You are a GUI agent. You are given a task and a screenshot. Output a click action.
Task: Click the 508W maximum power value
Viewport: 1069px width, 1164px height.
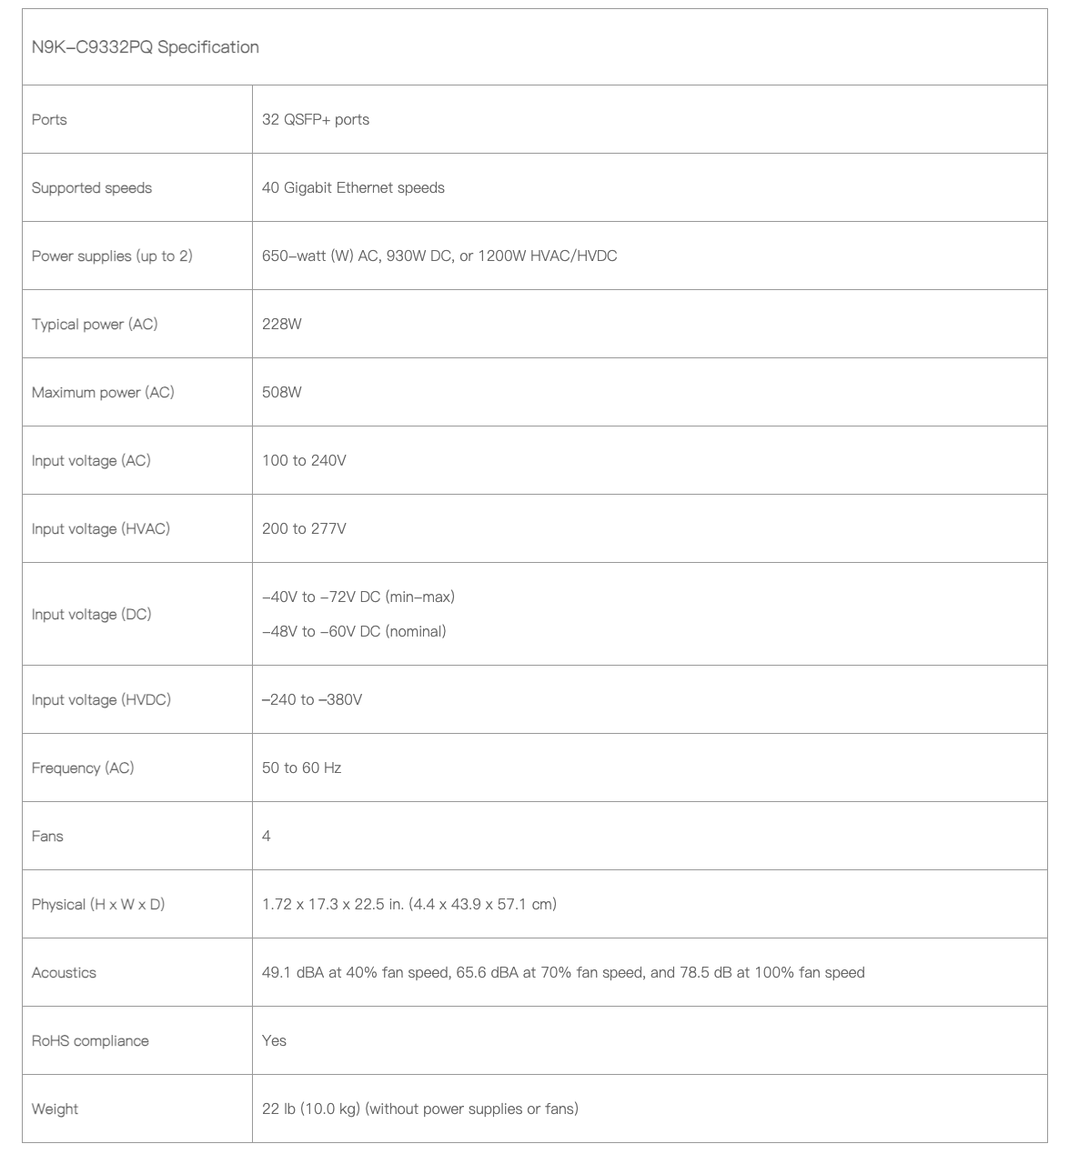281,392
